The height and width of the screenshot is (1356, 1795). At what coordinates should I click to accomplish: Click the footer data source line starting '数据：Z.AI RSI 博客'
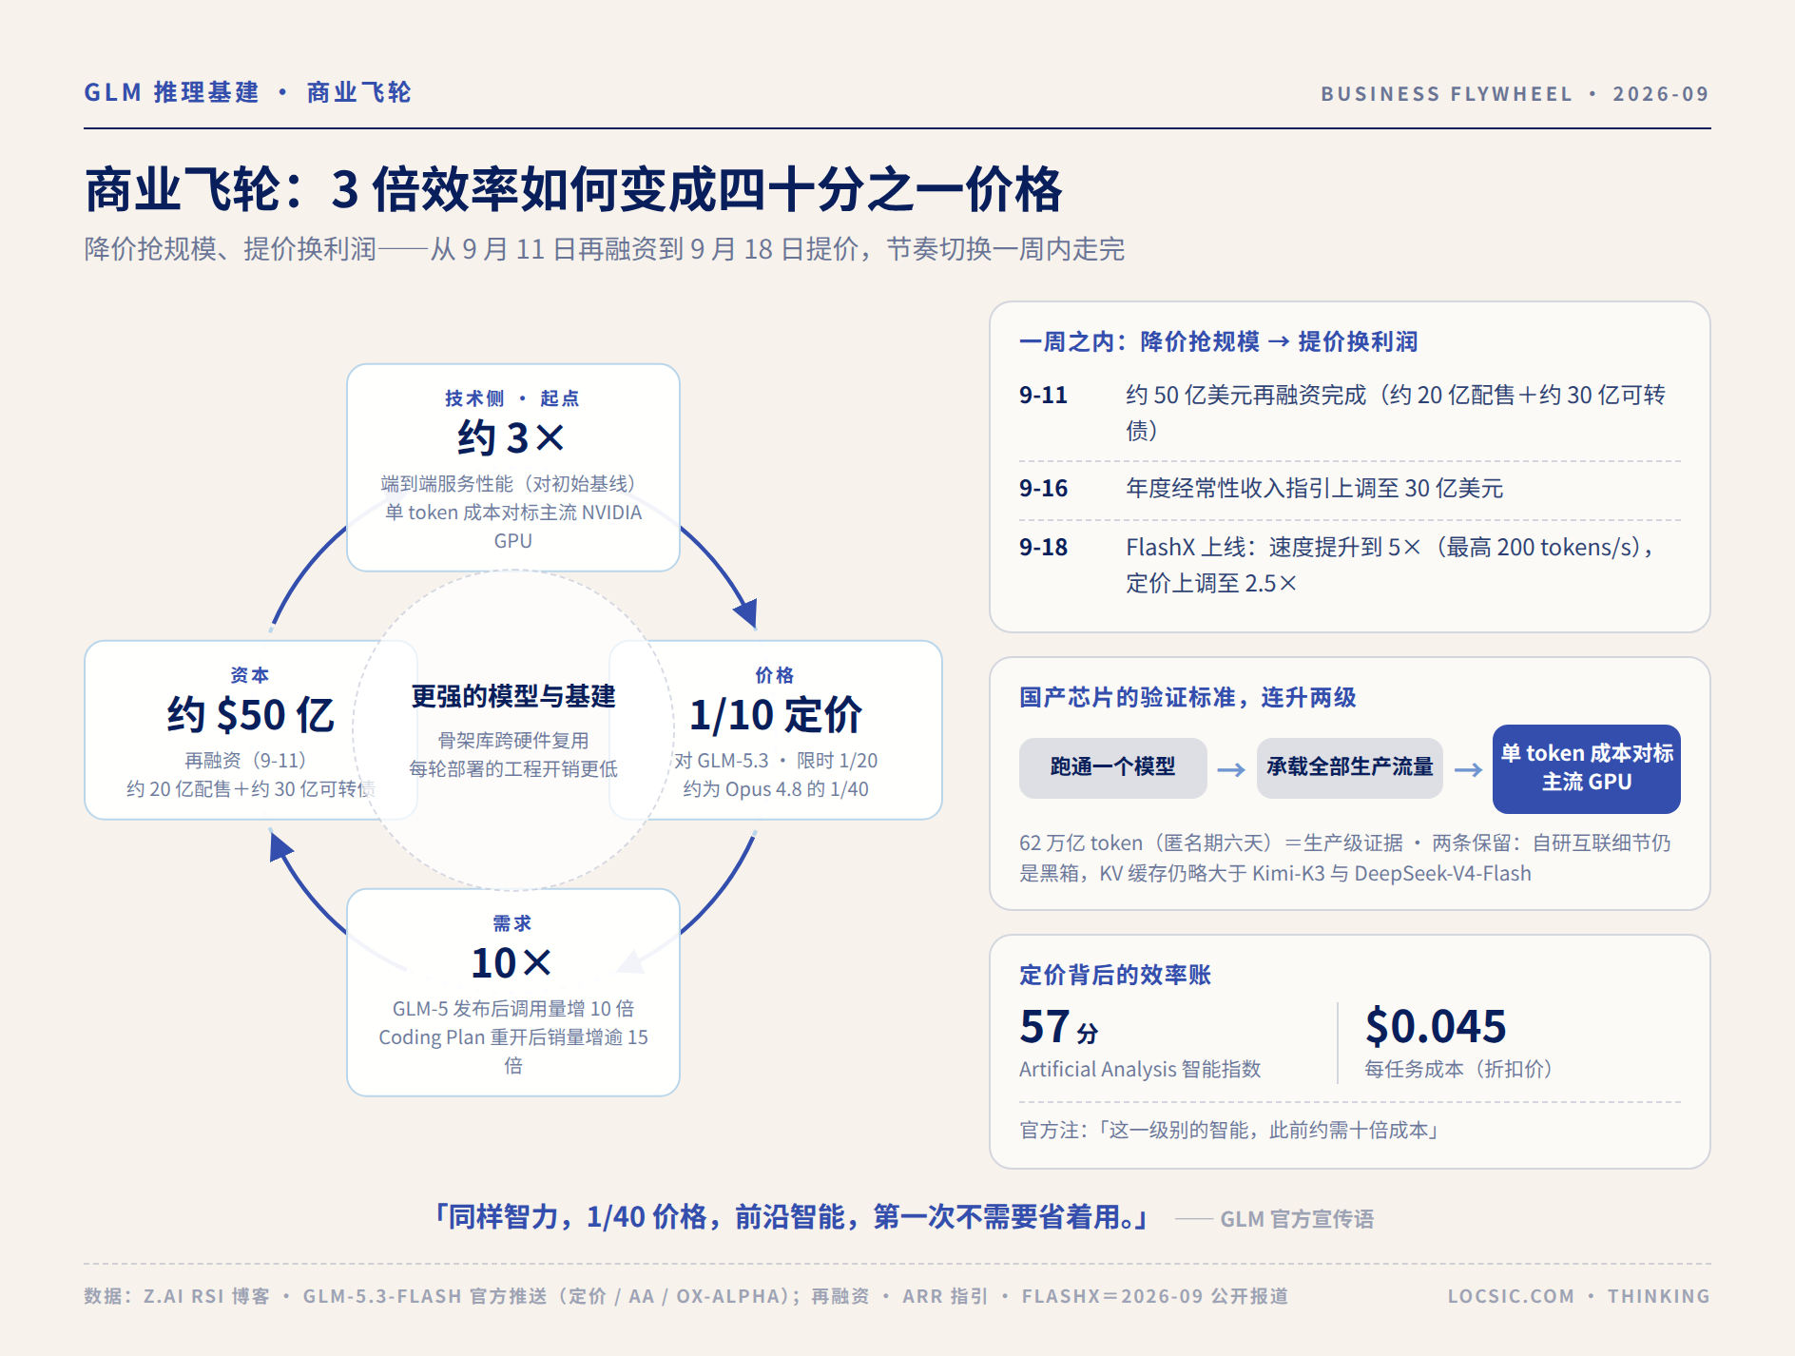(x=685, y=1297)
